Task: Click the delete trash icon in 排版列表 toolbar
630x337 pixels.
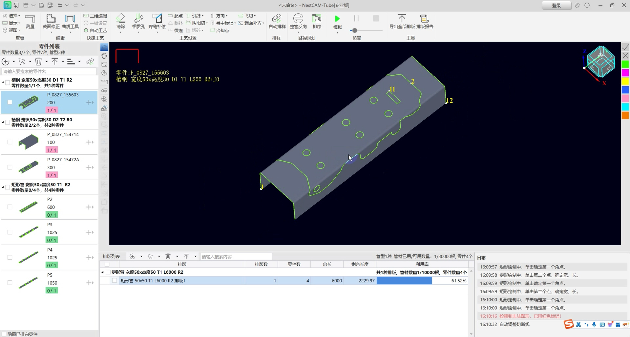Action: [x=168, y=256]
